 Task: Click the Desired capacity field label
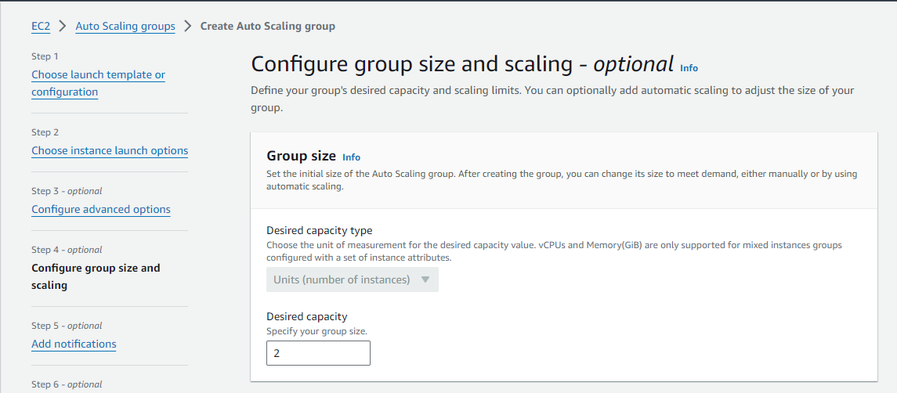[x=306, y=316]
